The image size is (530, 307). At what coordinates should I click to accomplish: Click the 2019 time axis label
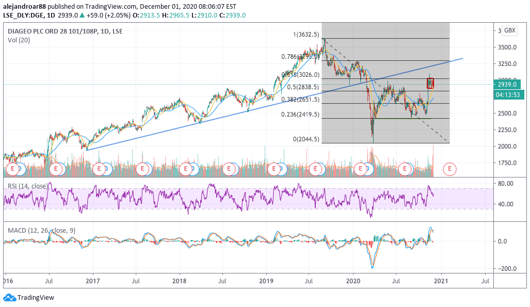(x=266, y=281)
